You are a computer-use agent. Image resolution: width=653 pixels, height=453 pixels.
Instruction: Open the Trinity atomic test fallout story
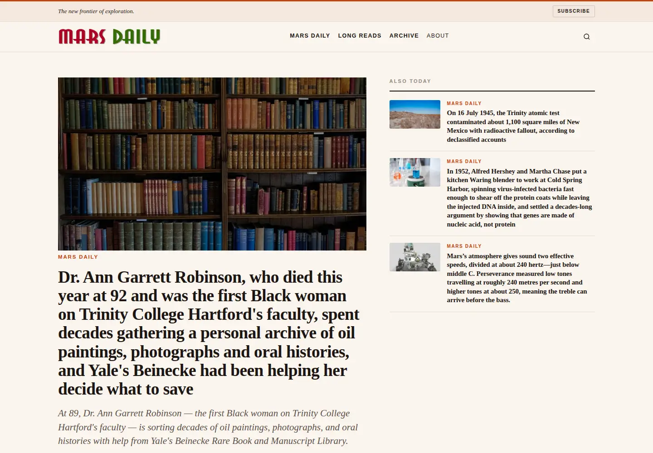513,126
